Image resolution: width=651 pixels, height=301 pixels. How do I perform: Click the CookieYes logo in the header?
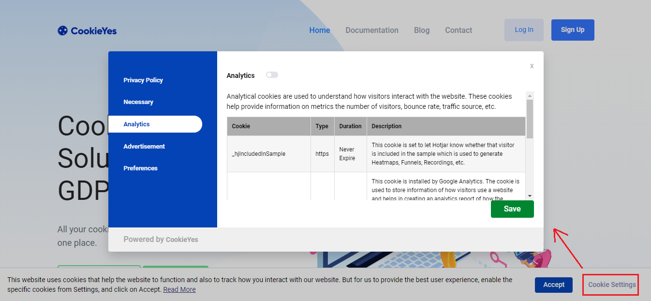tap(87, 30)
